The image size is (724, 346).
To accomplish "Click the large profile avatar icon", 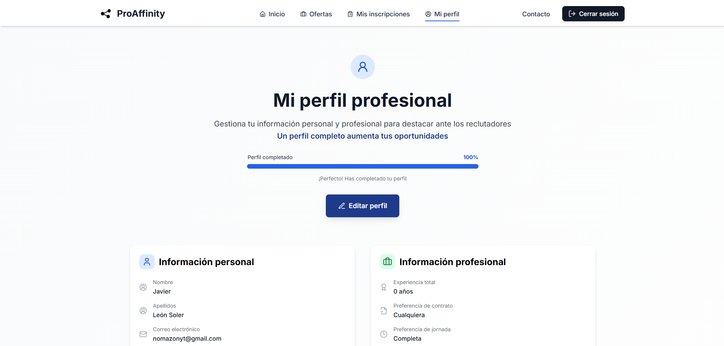I will pyautogui.click(x=362, y=67).
